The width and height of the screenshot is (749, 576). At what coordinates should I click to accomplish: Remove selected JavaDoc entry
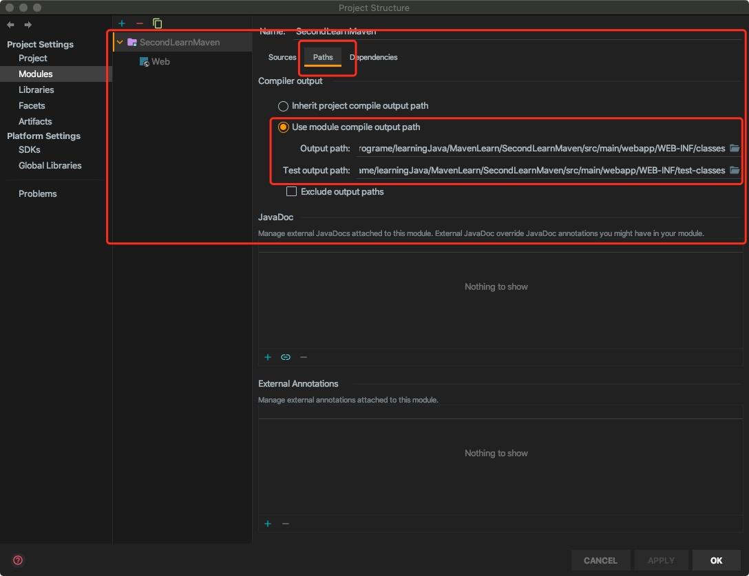304,357
